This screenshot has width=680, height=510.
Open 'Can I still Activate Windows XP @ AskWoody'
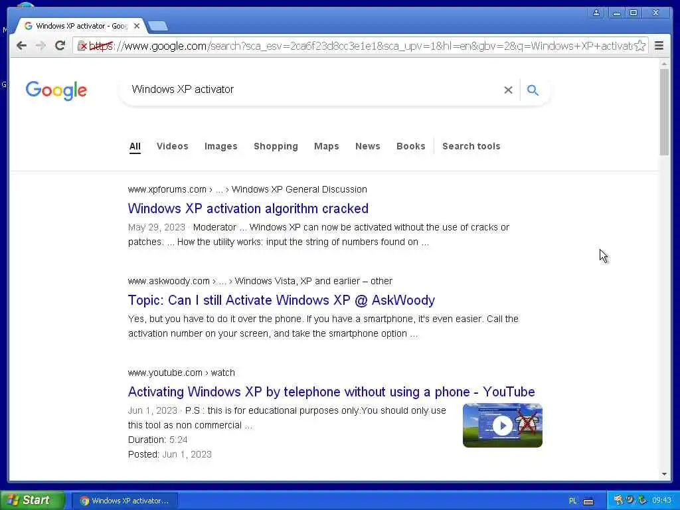(282, 300)
